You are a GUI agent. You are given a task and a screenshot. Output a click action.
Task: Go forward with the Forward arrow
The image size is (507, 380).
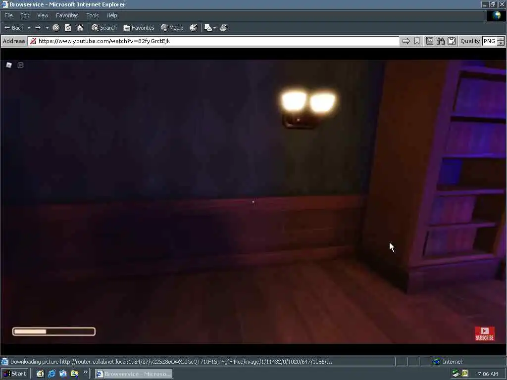38,28
